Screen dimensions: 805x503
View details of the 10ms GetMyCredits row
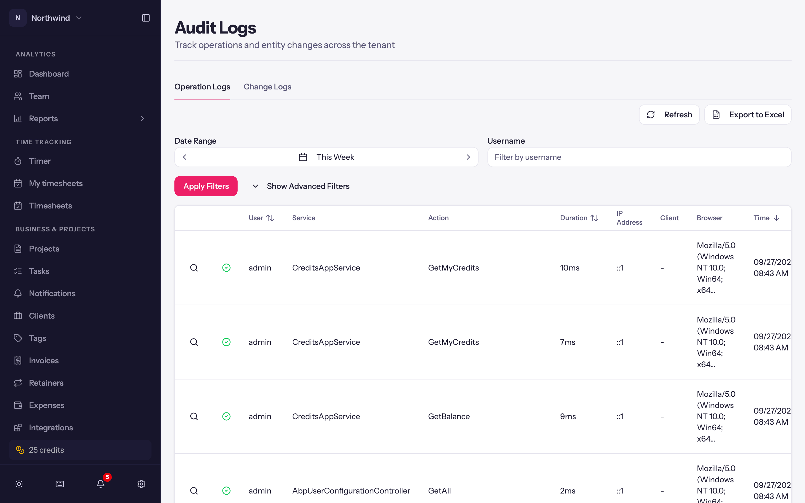click(x=194, y=268)
